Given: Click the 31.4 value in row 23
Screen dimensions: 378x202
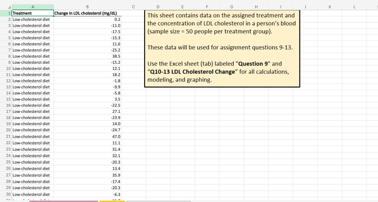Looking at the screenshot, I should click(87, 149).
